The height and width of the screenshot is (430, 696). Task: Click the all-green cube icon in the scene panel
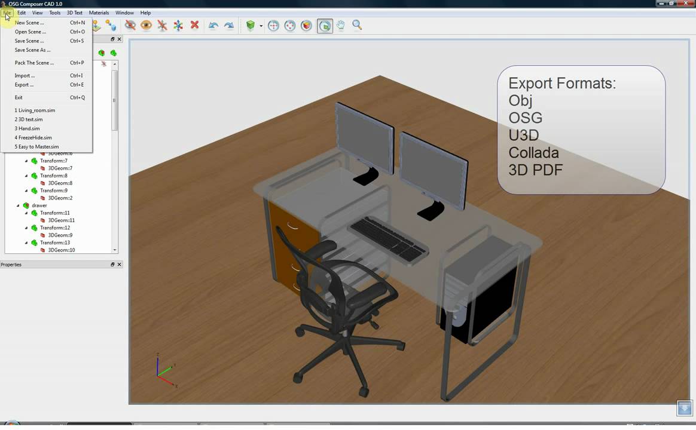114,53
